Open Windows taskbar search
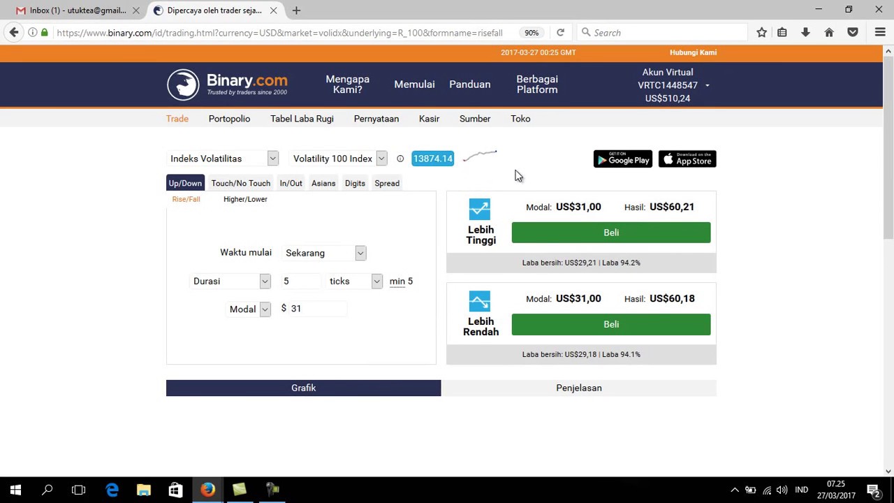This screenshot has width=894, height=503. [47, 490]
